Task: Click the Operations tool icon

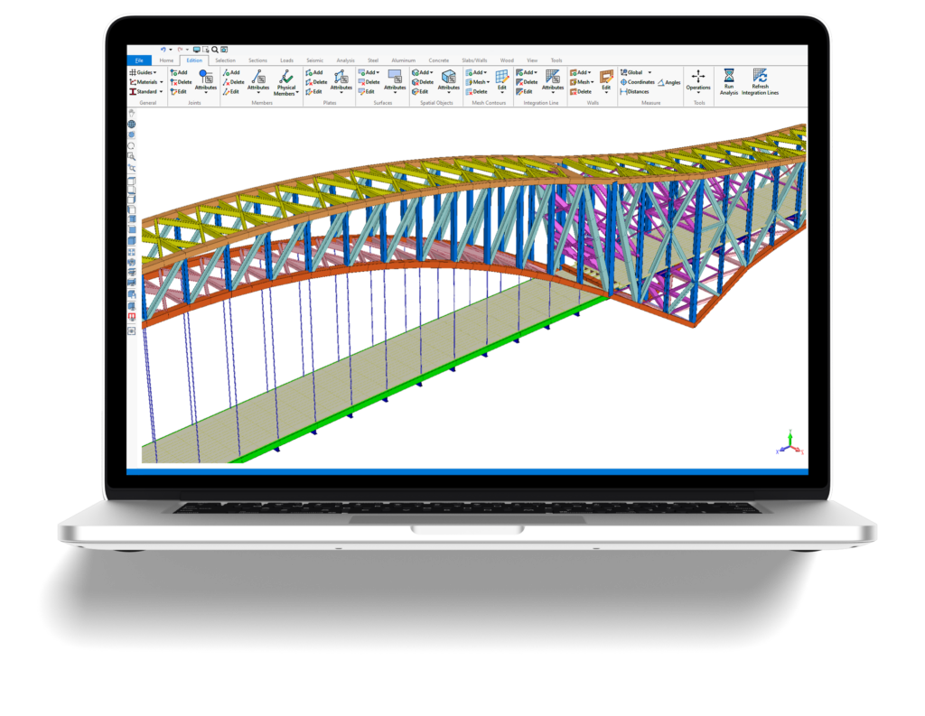Action: pos(697,77)
